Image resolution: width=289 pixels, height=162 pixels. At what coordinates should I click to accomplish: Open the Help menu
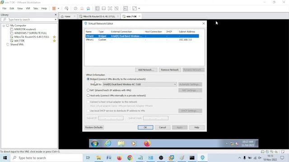coord(44,9)
